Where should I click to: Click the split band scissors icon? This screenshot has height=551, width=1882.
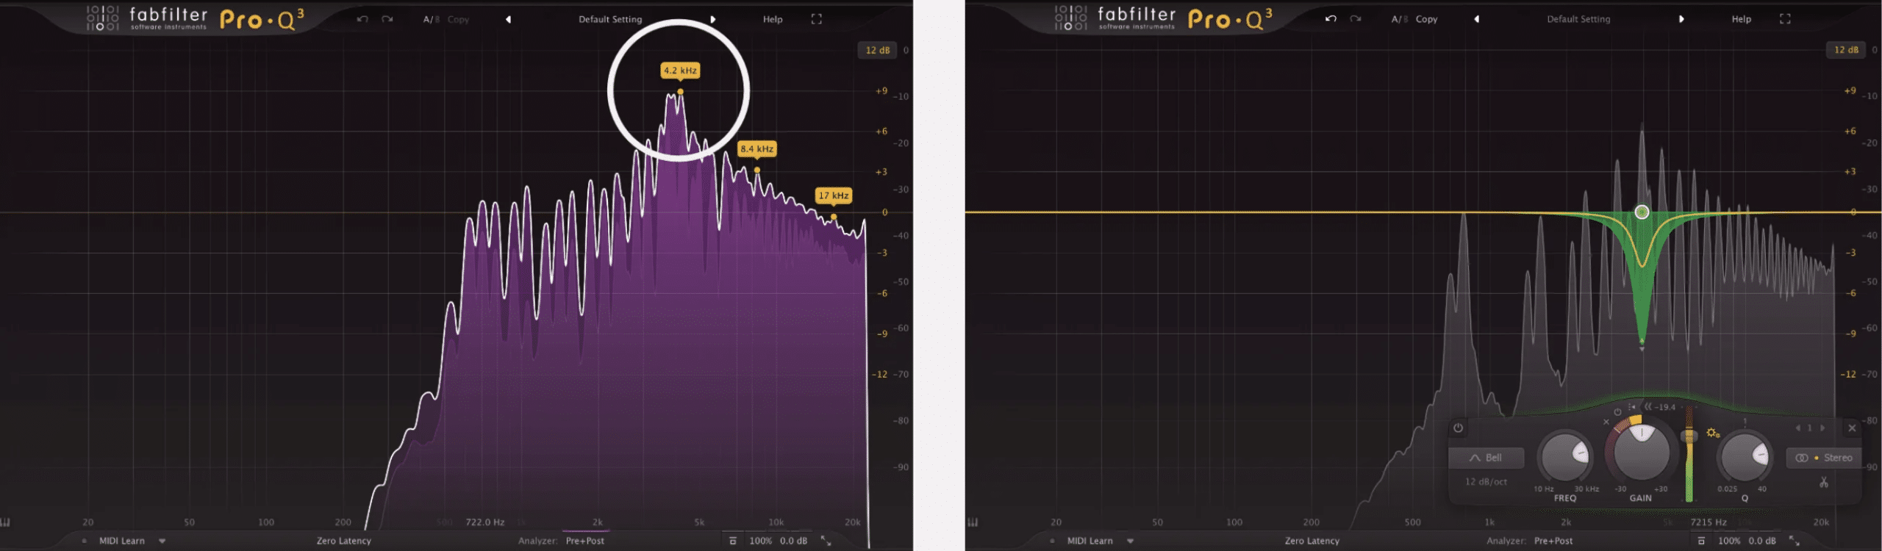tap(1824, 483)
